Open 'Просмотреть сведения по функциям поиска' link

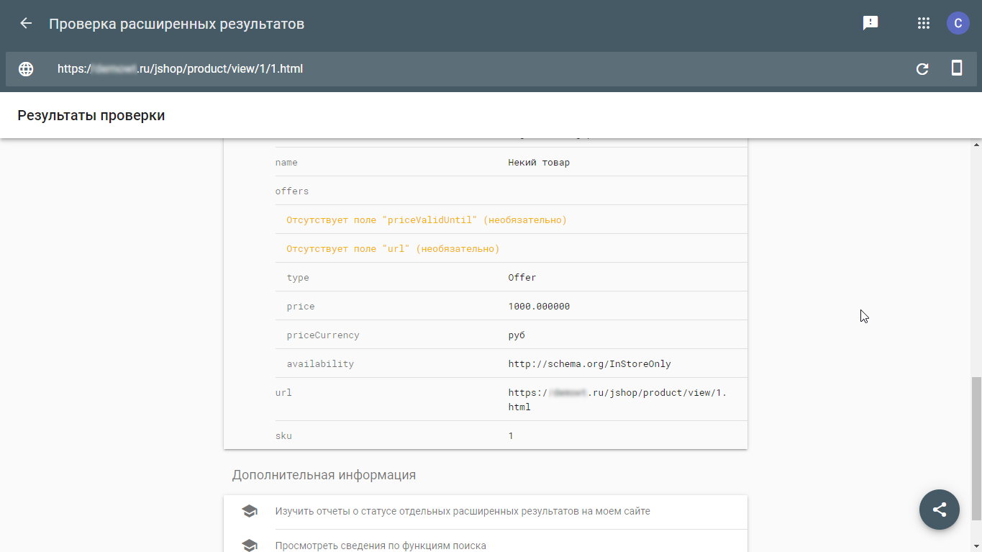(x=381, y=546)
